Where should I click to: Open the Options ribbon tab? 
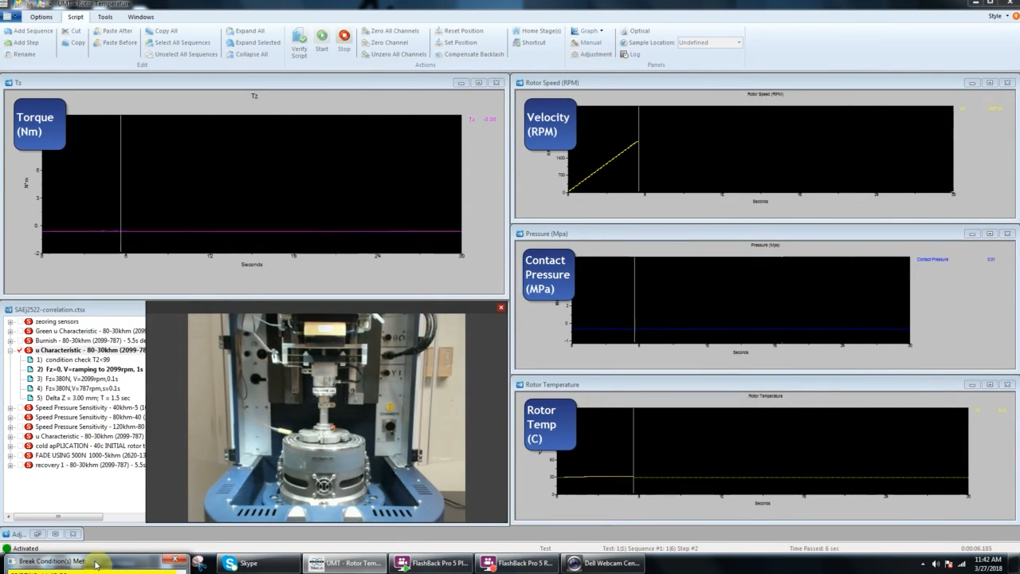point(41,17)
